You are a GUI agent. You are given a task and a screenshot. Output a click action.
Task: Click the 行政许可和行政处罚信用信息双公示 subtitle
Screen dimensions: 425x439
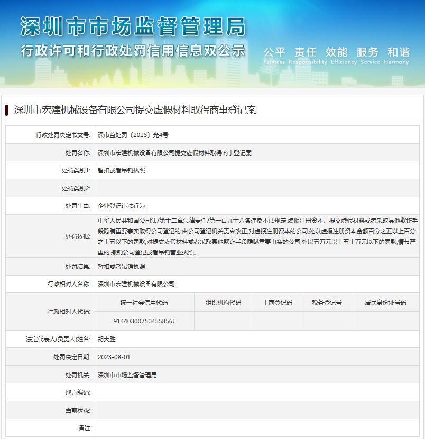pyautogui.click(x=133, y=51)
